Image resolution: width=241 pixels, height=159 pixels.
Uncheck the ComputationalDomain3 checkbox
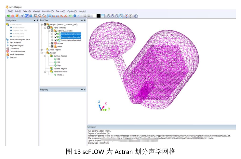click(56, 40)
